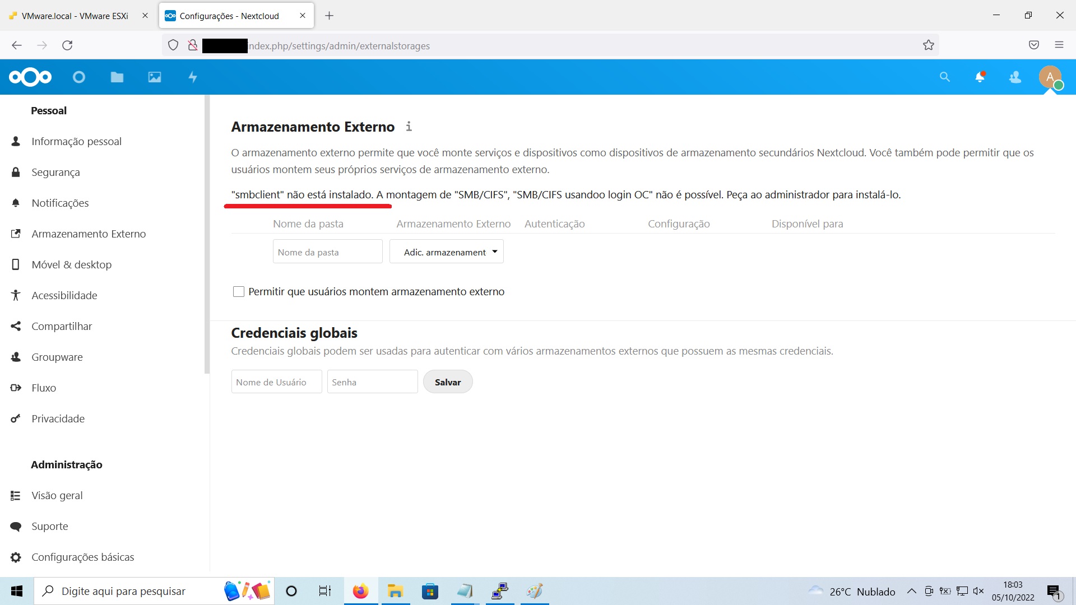Screen dimensions: 1076x605
Task: Enable Permitir que usuários montem armazenamento externo
Action: (x=239, y=292)
